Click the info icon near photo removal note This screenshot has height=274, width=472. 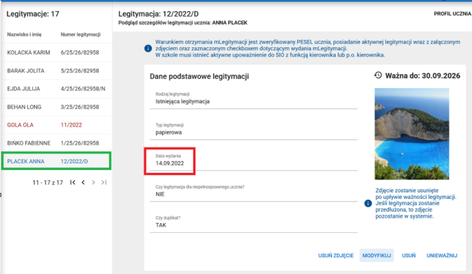click(x=368, y=203)
